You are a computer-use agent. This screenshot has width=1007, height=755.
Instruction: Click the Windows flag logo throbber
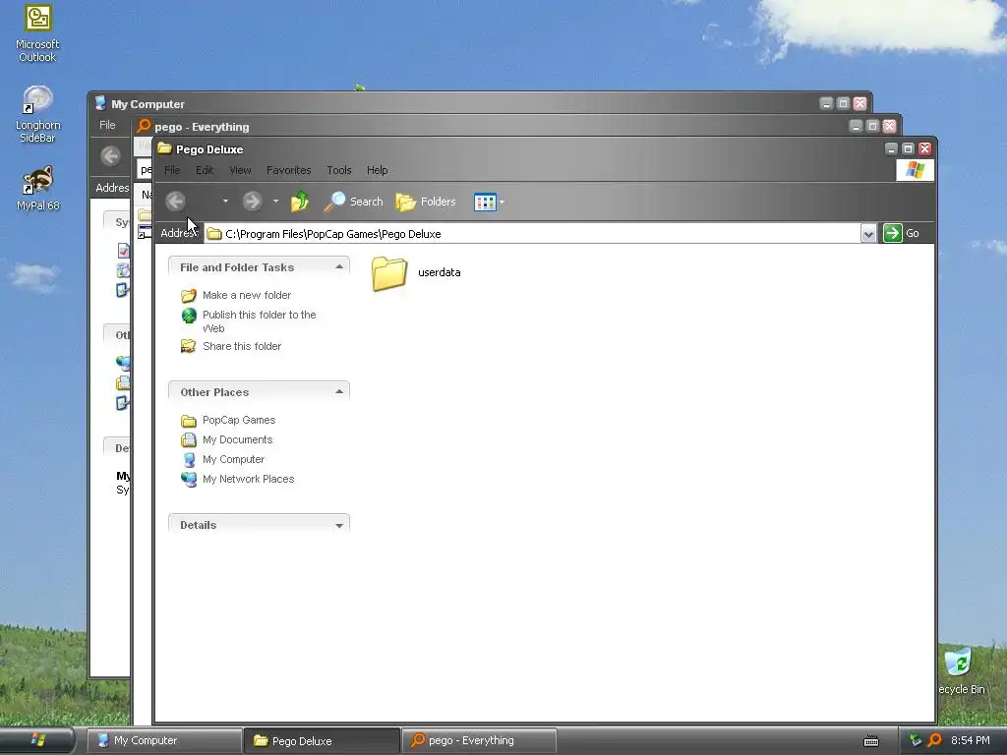916,170
